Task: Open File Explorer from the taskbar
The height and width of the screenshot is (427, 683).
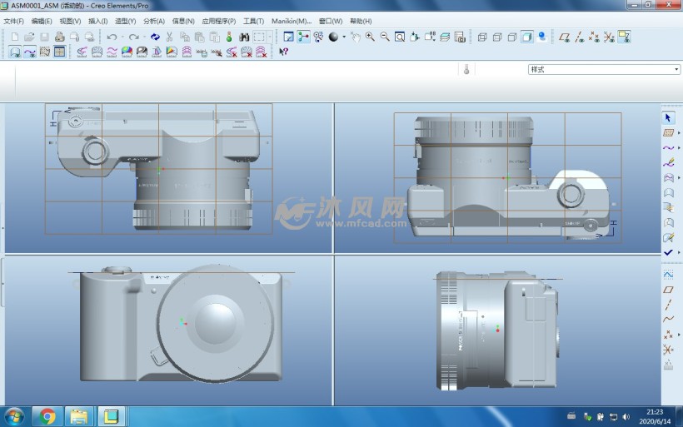Action: coord(79,416)
